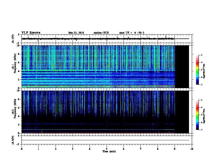Image resolution: width=216 pixels, height=167 pixels.
Task: Click the ch.1(V) axis "5" tick label
Action: click(x=19, y=35)
